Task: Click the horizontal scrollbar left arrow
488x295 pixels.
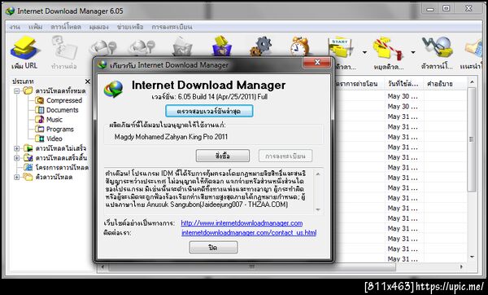Action: pos(103,267)
